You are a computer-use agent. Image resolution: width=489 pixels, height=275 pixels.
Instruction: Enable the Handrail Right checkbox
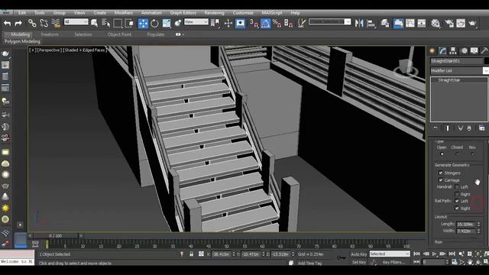click(x=457, y=194)
